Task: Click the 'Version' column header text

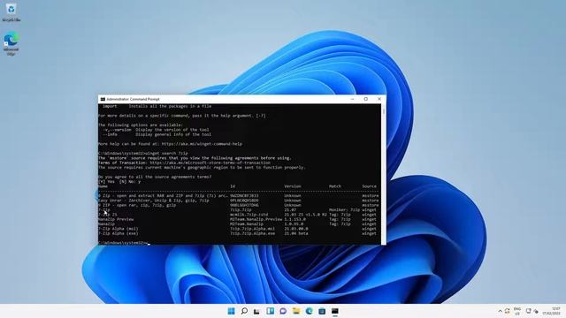Action: coord(293,186)
